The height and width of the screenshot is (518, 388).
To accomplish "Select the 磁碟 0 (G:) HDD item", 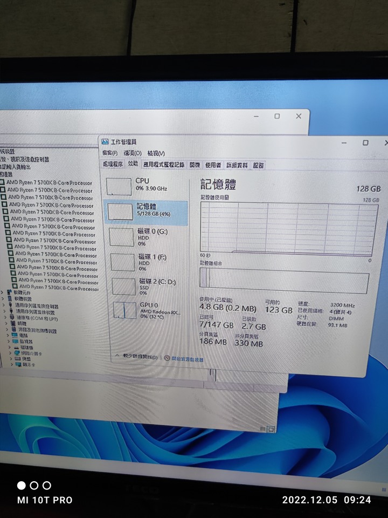I will 148,237.
